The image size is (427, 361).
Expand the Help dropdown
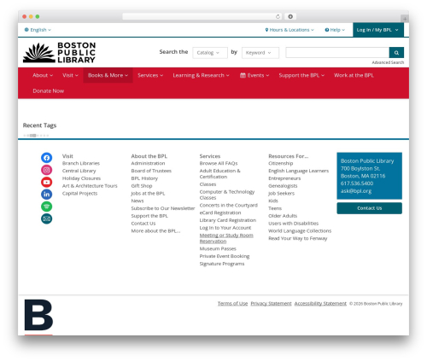tap(335, 30)
